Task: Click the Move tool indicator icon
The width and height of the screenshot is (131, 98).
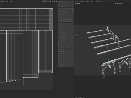Action: [x=79, y=34]
